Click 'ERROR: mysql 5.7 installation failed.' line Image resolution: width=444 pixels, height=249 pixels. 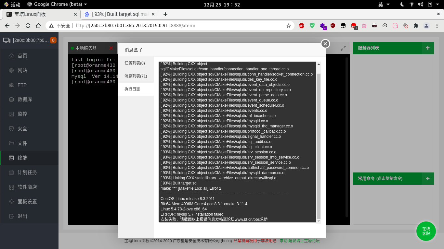point(192,214)
